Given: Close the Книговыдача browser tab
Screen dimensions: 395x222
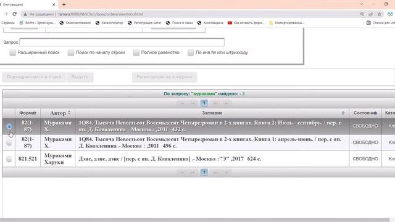Looking at the screenshot, I should click(x=54, y=4).
